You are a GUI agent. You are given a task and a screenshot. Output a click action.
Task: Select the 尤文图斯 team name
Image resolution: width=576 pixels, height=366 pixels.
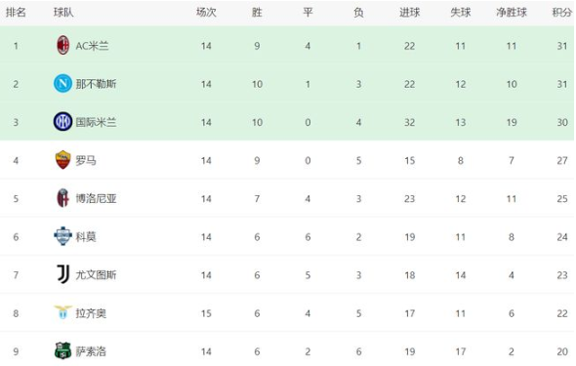97,275
